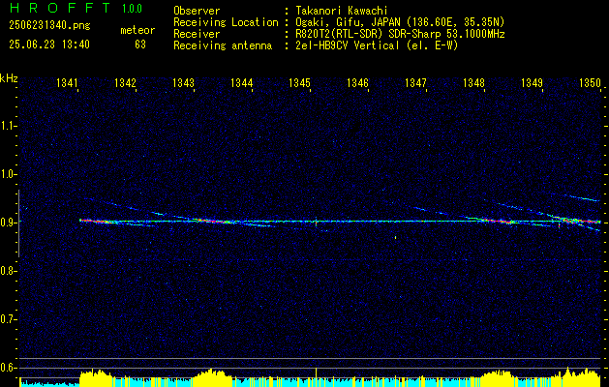Click the date and time 25.06.23 13:40
This screenshot has height=387, width=609.
(x=49, y=45)
